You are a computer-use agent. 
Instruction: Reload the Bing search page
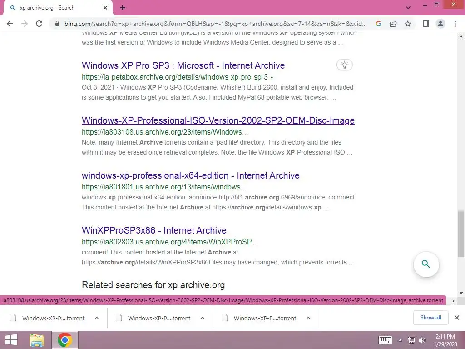39,24
